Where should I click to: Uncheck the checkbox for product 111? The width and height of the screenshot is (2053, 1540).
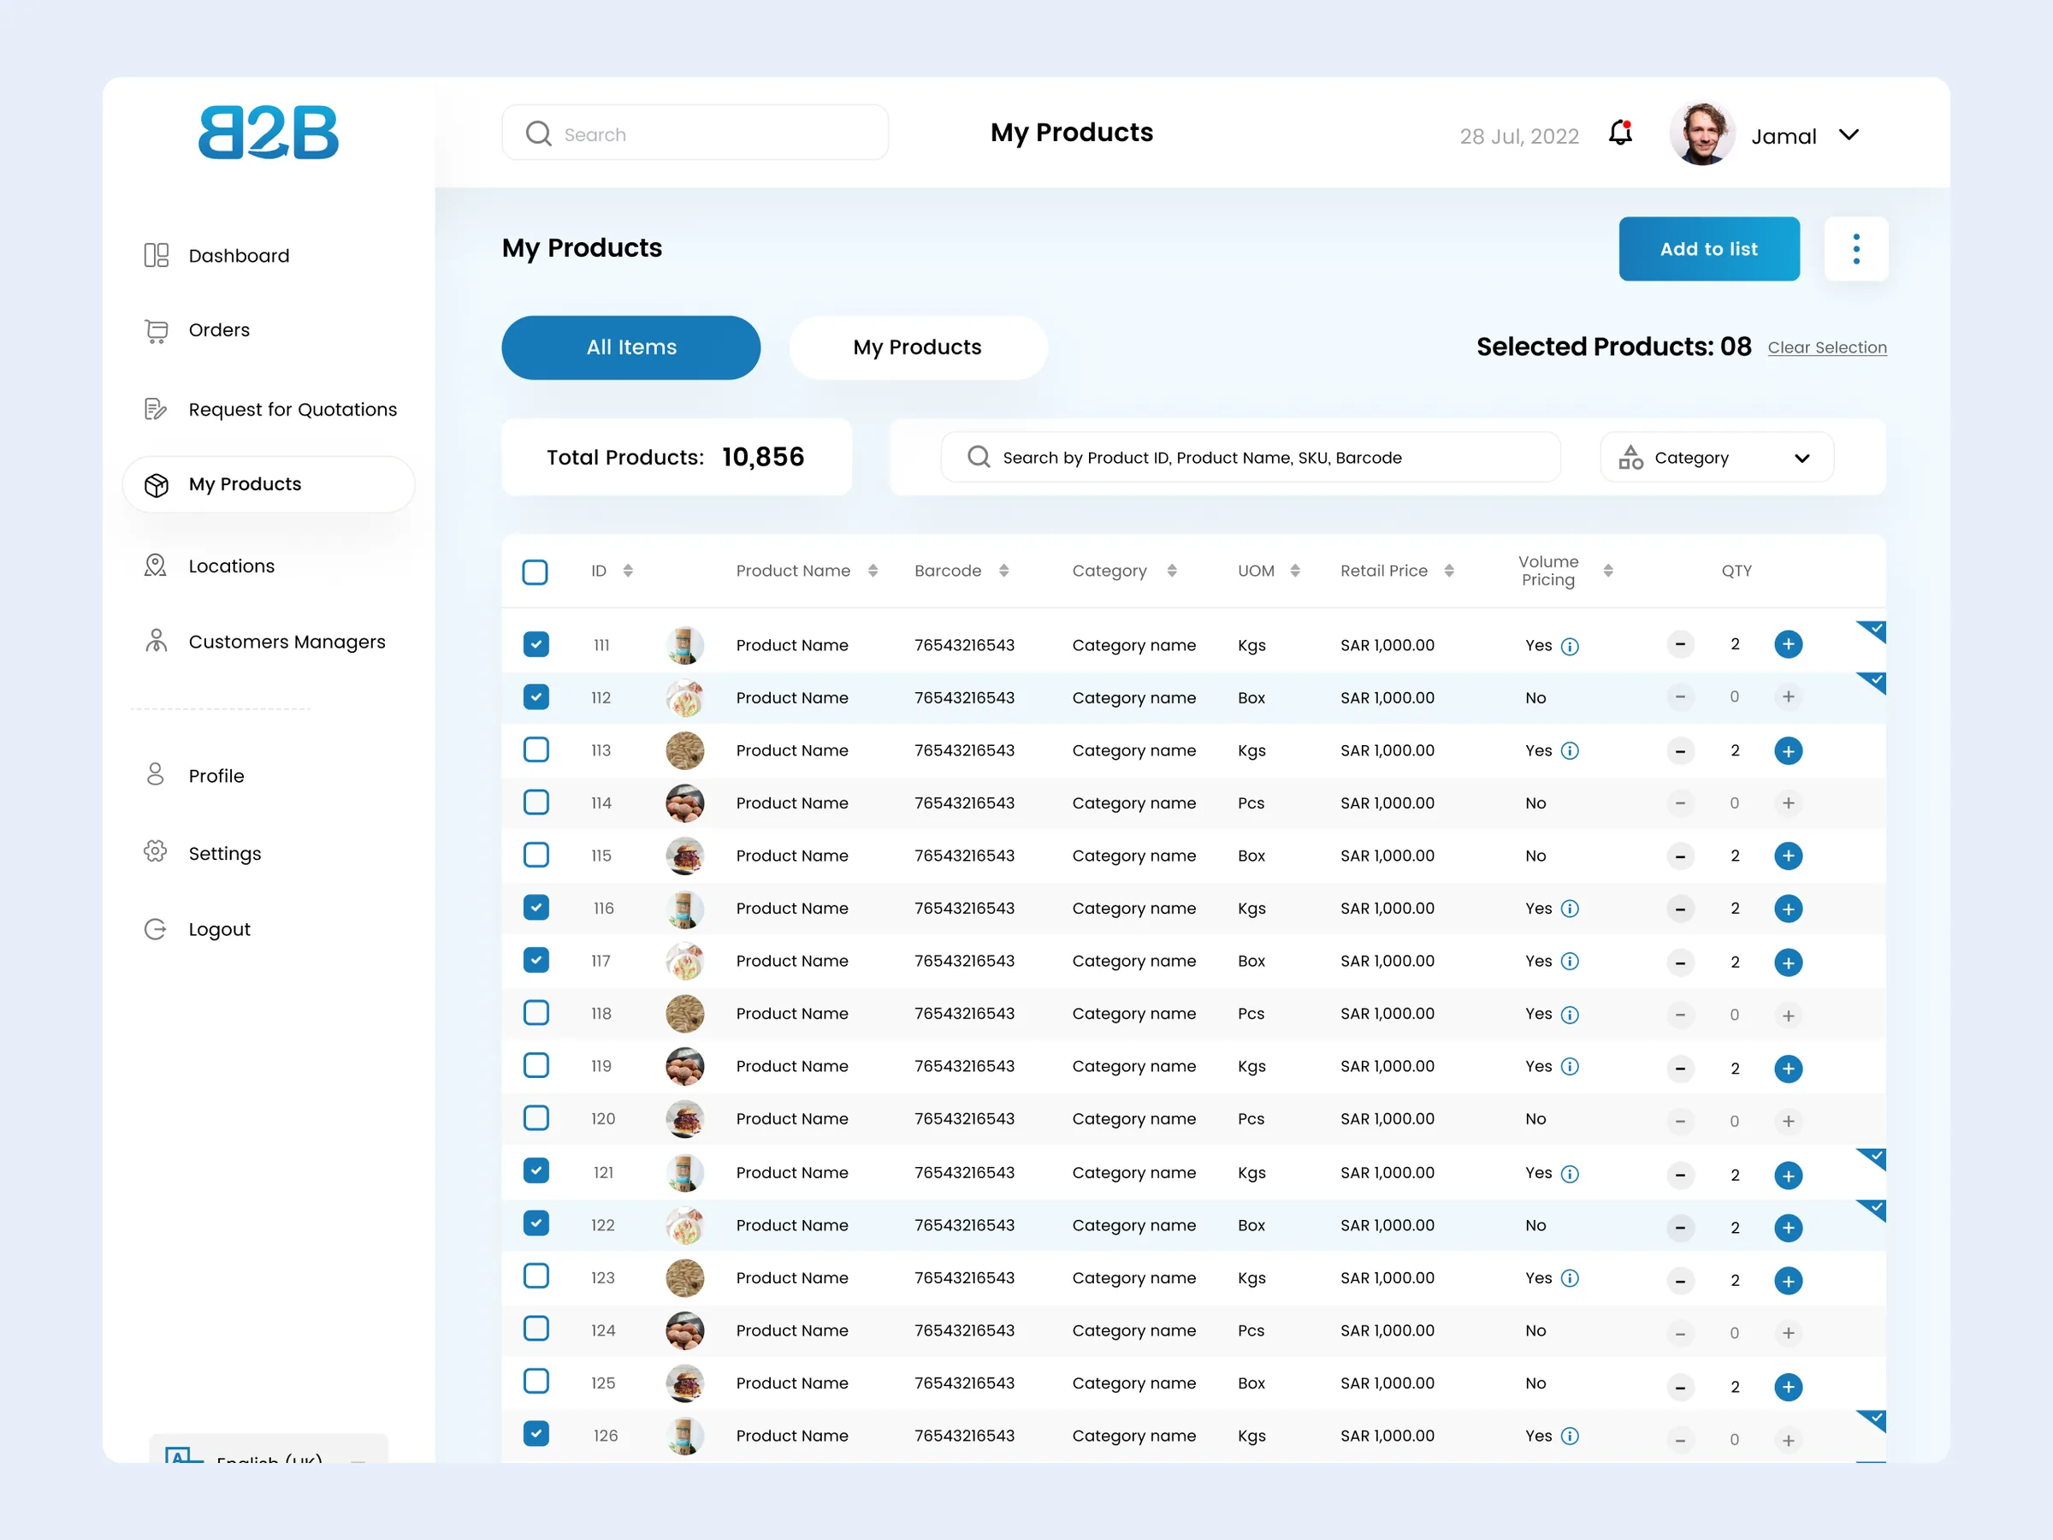(535, 644)
